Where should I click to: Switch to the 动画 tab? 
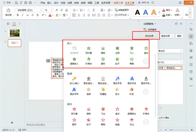click(x=70, y=3)
